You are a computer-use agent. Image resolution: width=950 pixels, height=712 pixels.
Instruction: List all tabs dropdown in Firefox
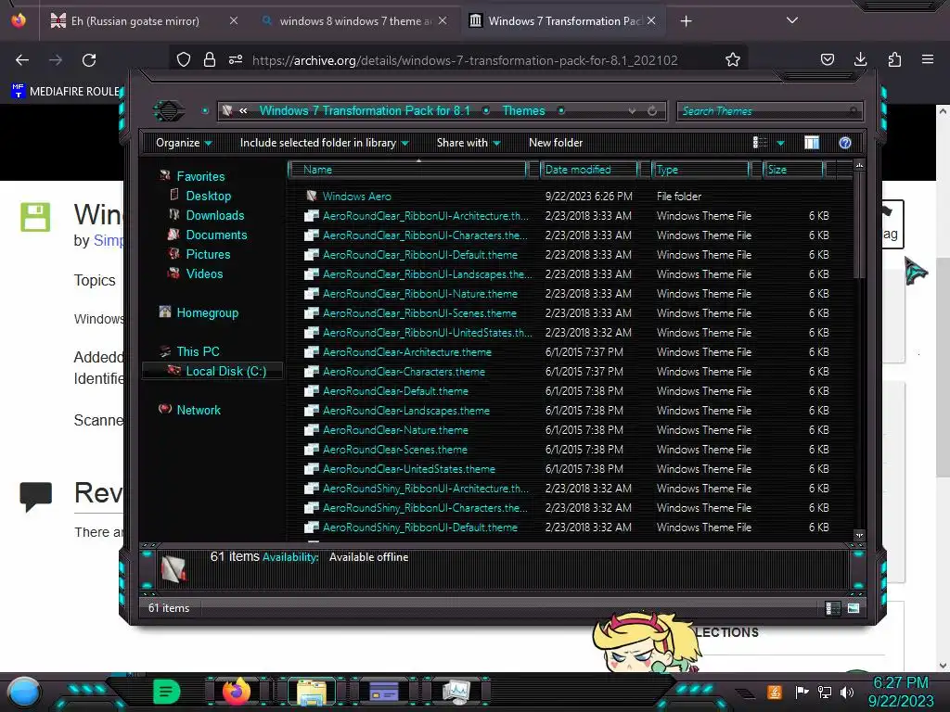click(x=792, y=20)
